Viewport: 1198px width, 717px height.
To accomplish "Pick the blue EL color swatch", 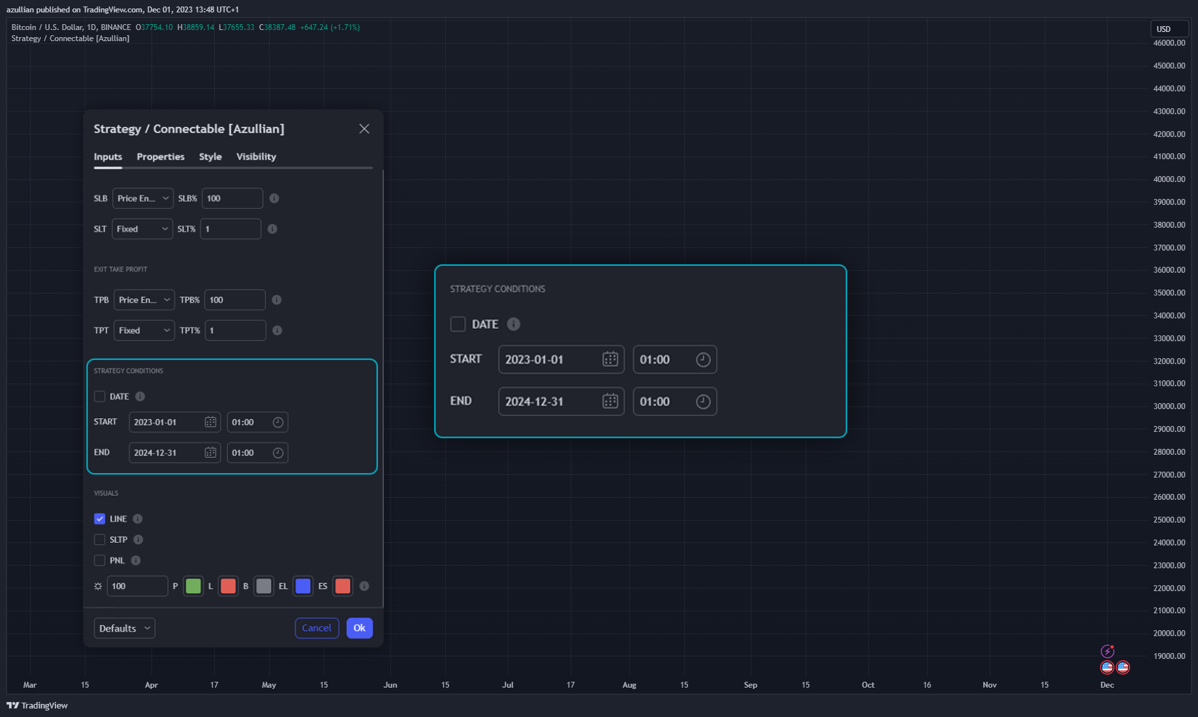I will click(303, 587).
